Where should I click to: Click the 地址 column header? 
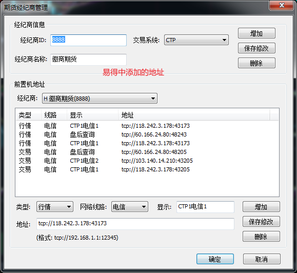(194, 115)
